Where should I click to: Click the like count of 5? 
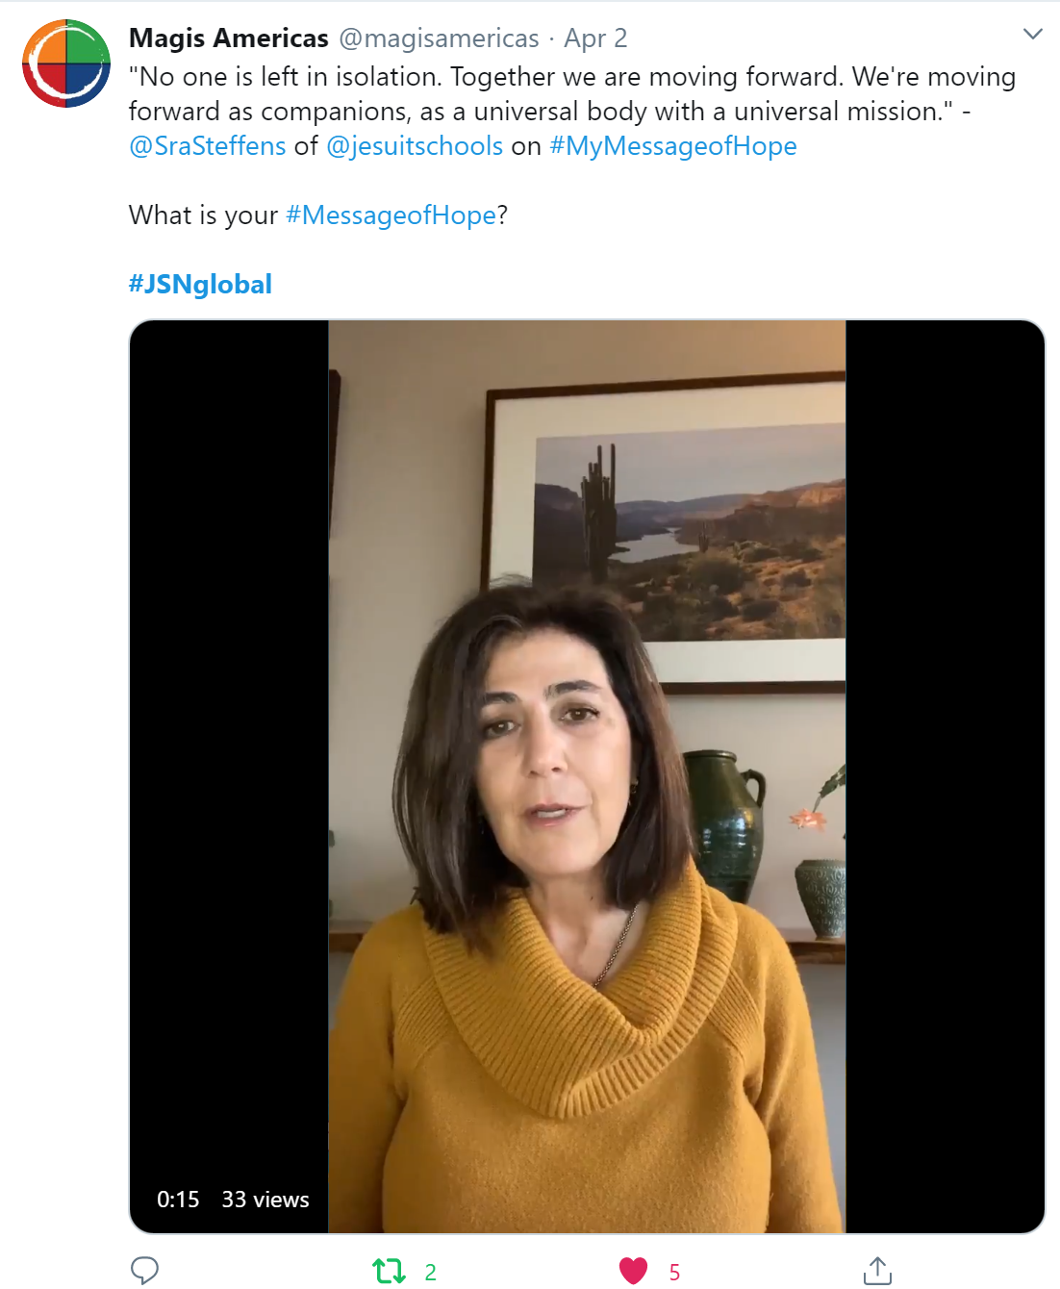[x=674, y=1272]
